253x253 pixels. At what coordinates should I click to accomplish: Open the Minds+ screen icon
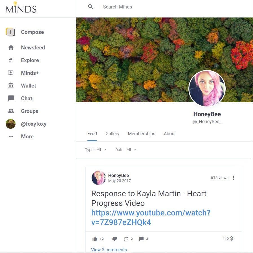[11, 73]
